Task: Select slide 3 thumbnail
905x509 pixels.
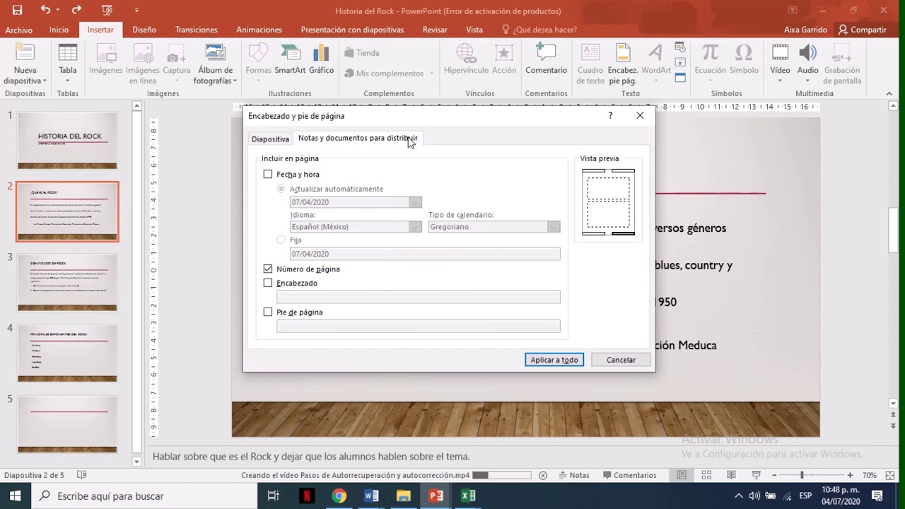Action: point(67,282)
